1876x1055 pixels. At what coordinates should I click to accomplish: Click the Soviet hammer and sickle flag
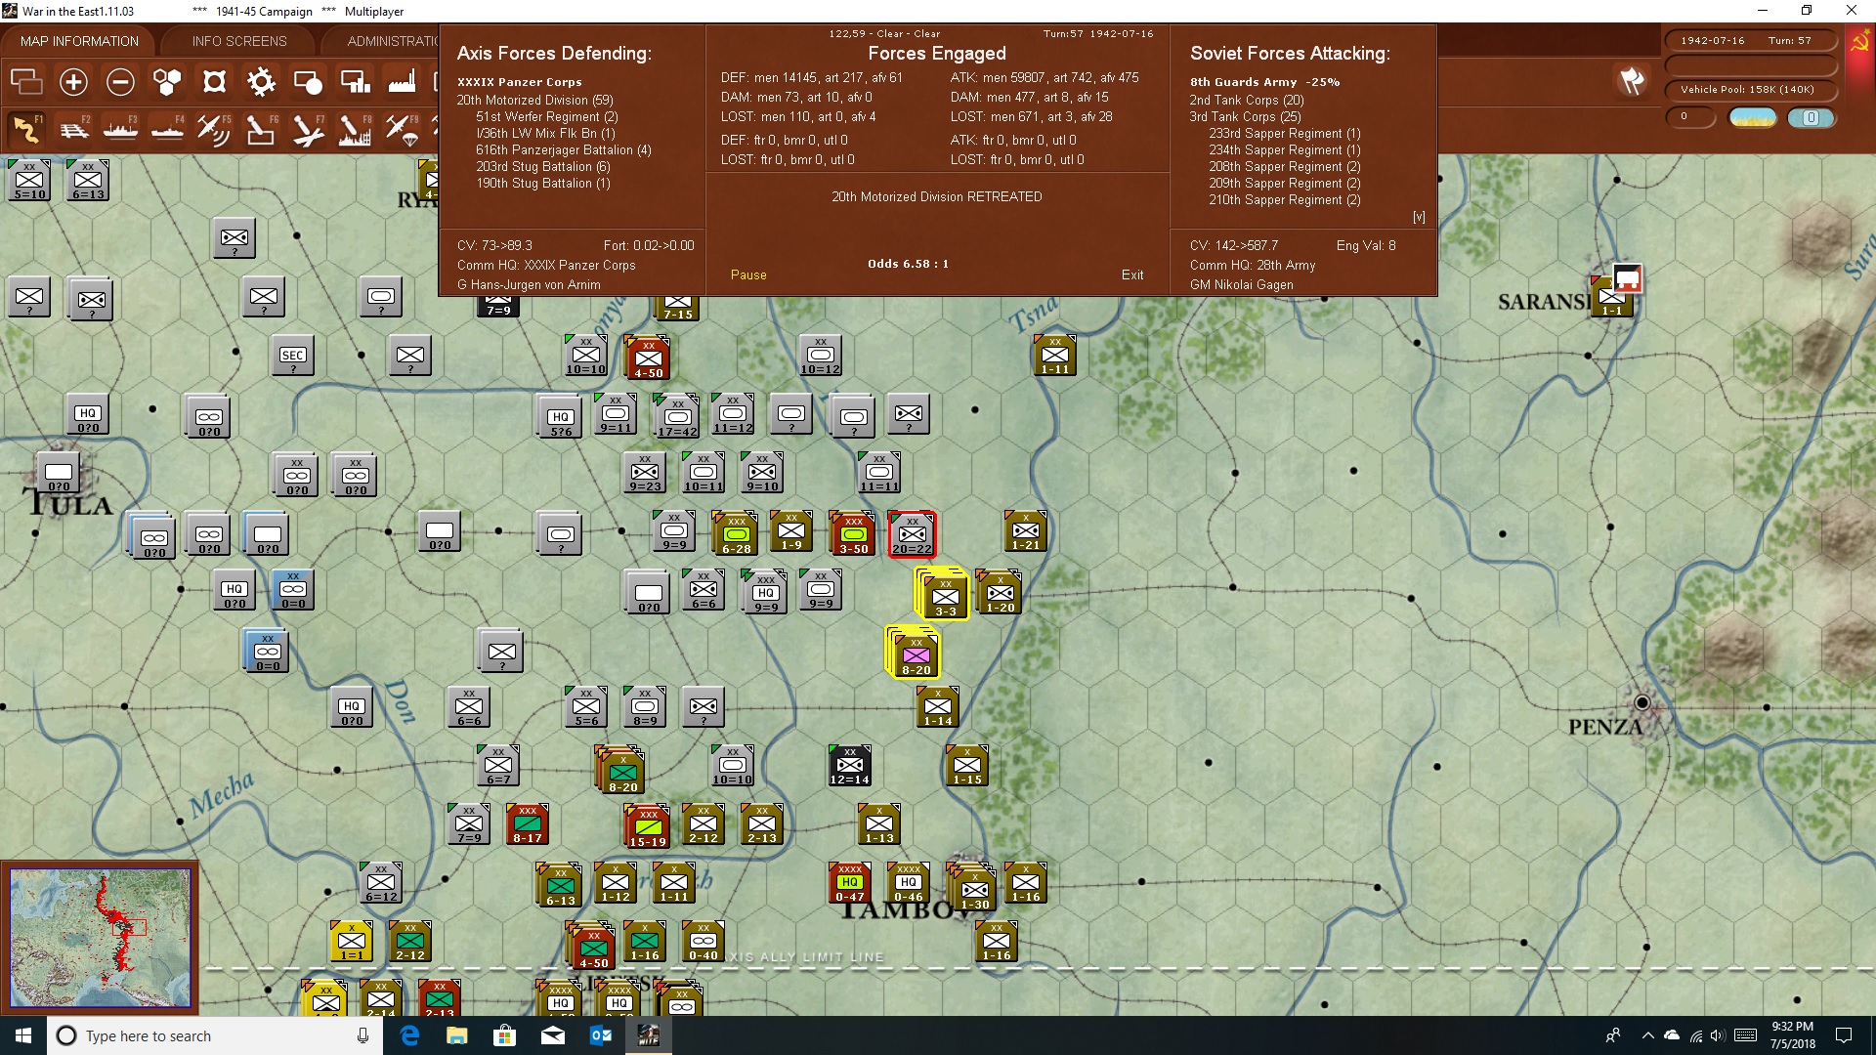click(1859, 43)
